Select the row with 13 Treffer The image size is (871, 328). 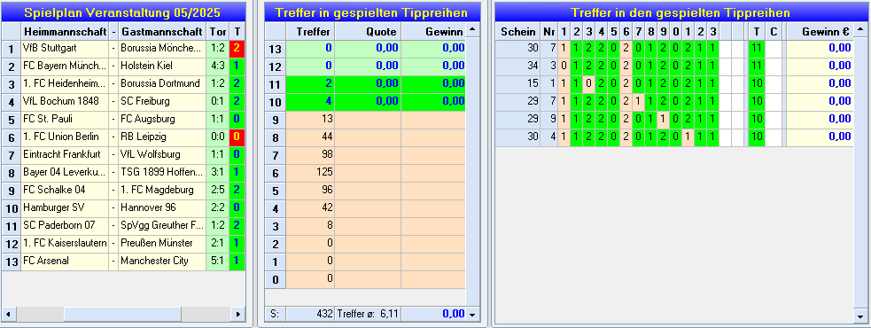[x=365, y=49]
